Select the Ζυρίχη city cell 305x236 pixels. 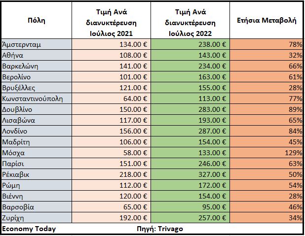coord(37,218)
